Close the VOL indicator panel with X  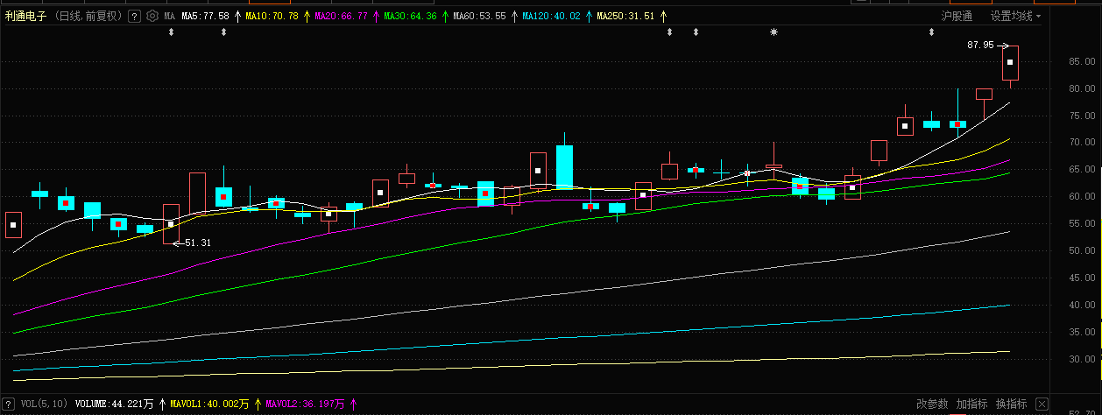(x=1042, y=404)
